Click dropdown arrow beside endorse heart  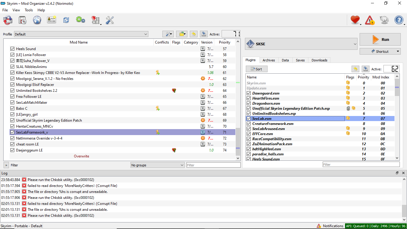tap(361, 24)
